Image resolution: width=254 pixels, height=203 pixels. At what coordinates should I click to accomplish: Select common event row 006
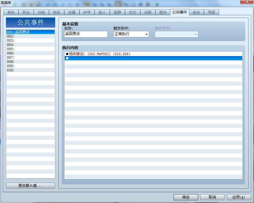coord(30,53)
